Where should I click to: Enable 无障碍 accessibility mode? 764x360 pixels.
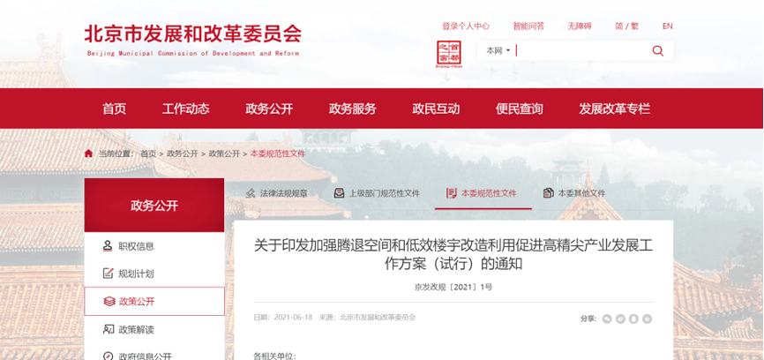(580, 26)
